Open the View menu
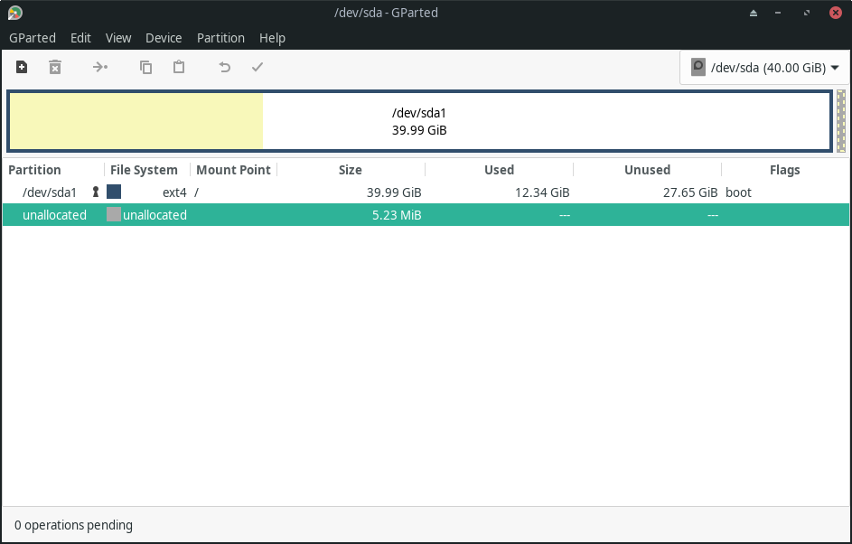Image resolution: width=852 pixels, height=544 pixels. [x=118, y=38]
